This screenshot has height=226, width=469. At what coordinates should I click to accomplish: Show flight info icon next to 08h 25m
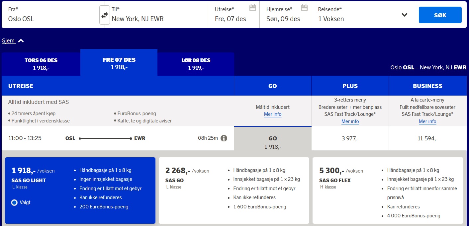[x=224, y=138]
